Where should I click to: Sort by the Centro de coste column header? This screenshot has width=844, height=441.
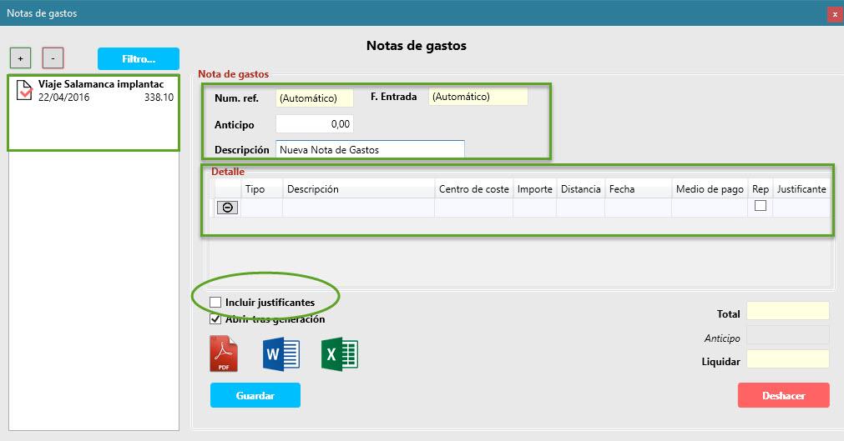(x=473, y=188)
